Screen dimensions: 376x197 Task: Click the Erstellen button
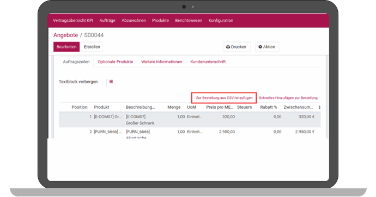tap(92, 47)
